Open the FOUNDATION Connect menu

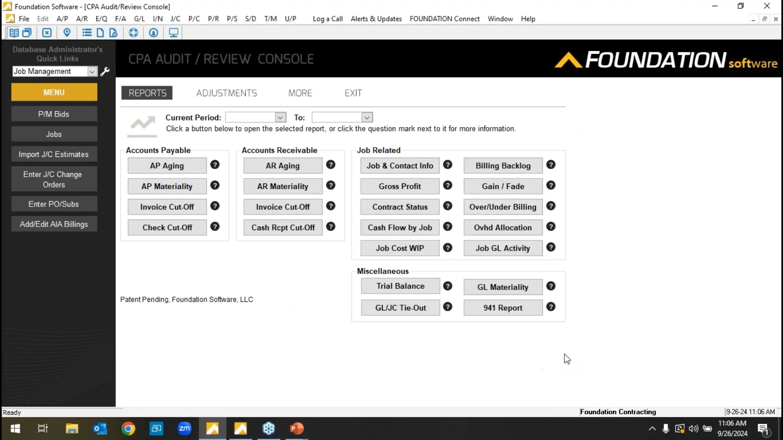tap(444, 19)
